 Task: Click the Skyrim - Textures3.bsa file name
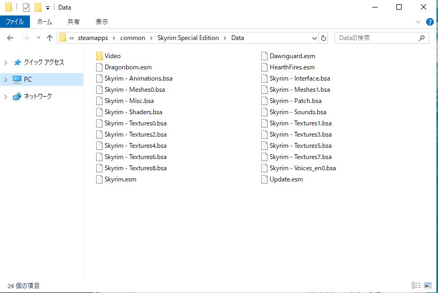[301, 134]
